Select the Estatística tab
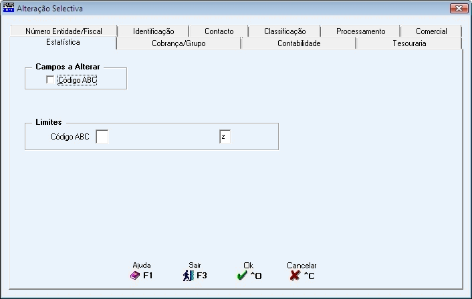Viewport: 472px width, 299px height. point(63,42)
